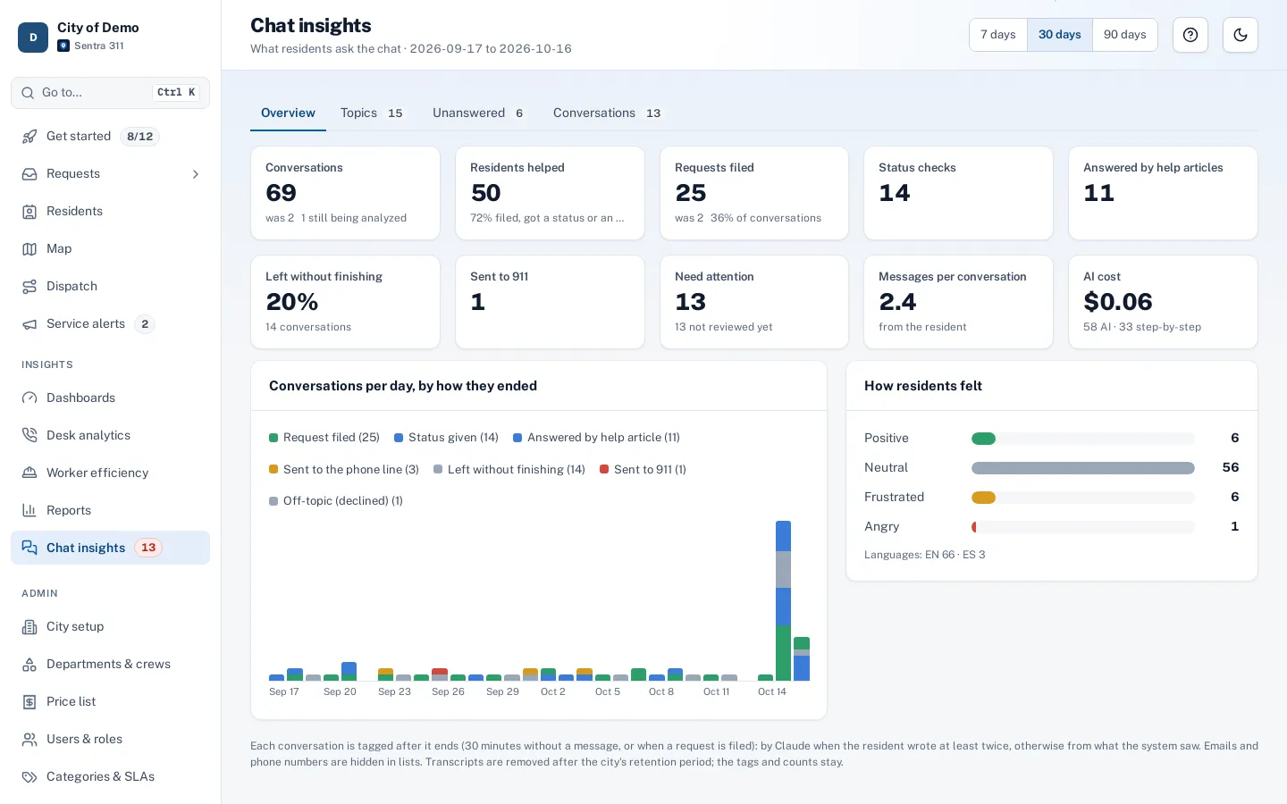Click the Left without finishing card
The width and height of the screenshot is (1287, 804).
pos(345,302)
